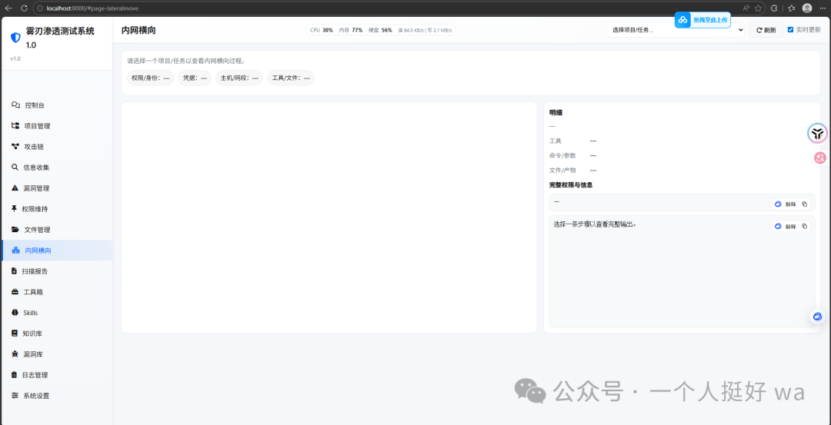This screenshot has width=831, height=425.
Task: Click the v1.0 version label
Action: point(15,58)
